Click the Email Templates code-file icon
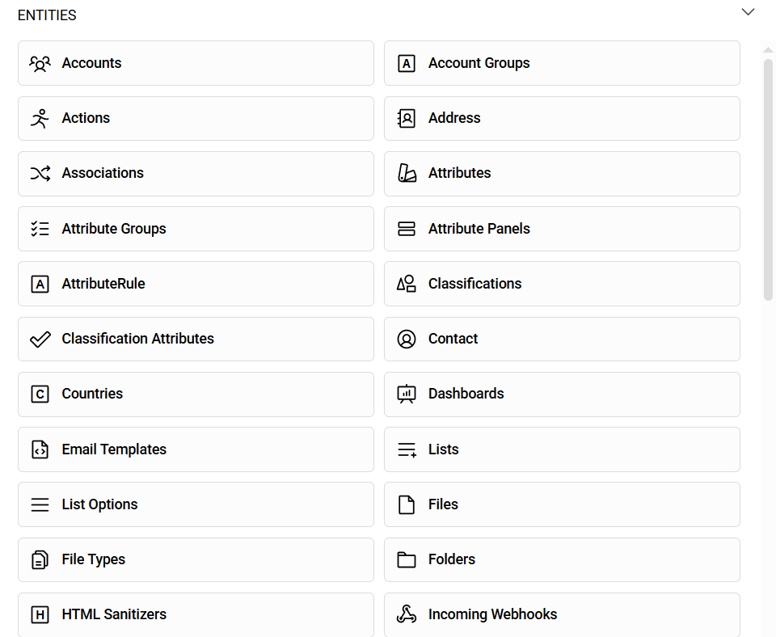Viewport: 776px width, 637px height. 40,449
